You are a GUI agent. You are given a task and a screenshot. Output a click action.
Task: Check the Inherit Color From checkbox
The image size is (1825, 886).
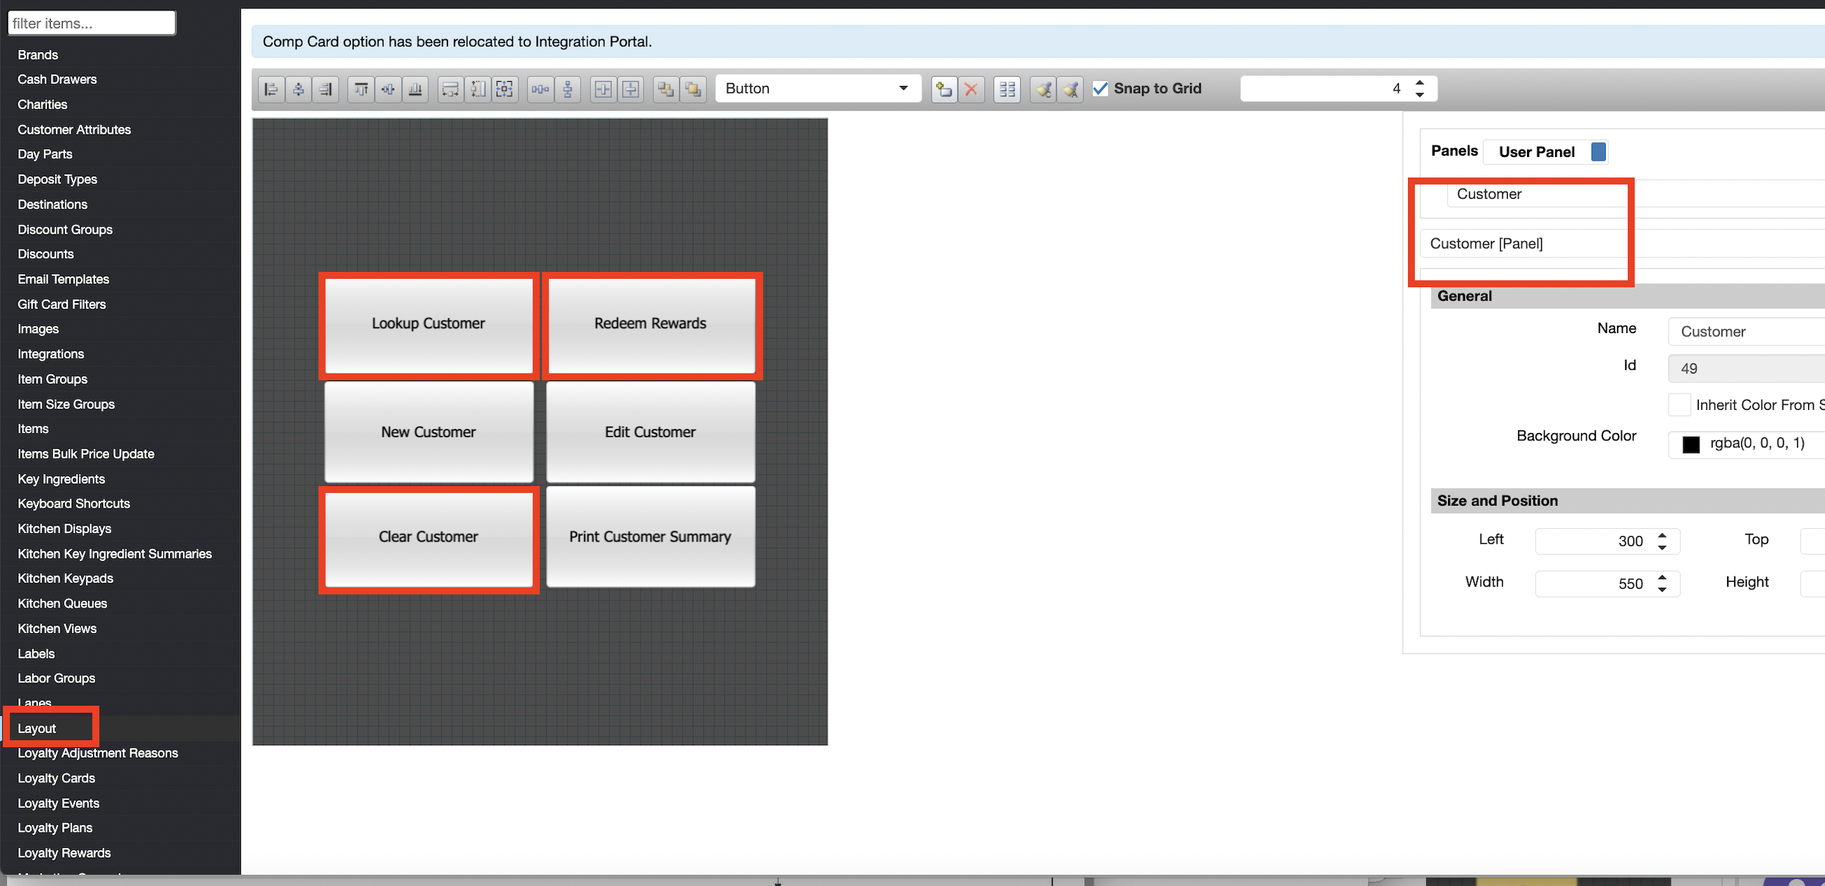1679,405
